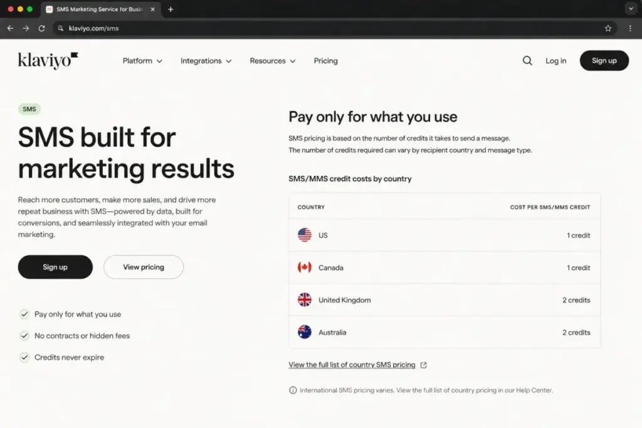
Task: Click the View pricing button
Action: tap(144, 267)
